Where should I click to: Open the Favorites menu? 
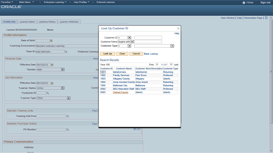(7, 2)
